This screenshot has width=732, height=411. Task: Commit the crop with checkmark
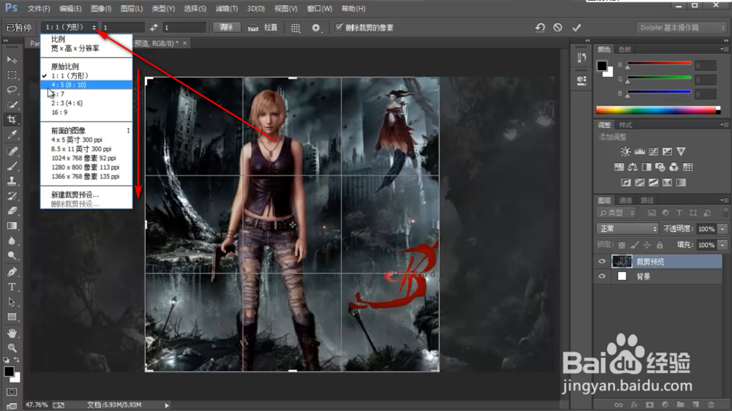pos(577,28)
